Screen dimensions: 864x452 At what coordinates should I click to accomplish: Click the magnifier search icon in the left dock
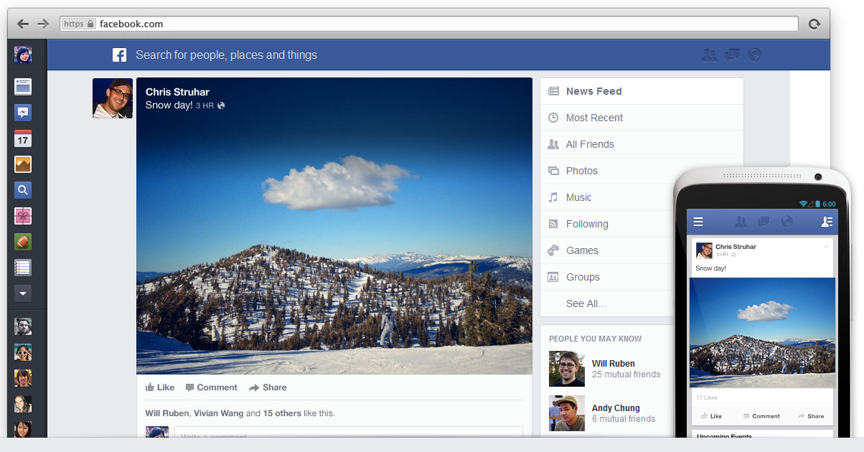click(23, 190)
